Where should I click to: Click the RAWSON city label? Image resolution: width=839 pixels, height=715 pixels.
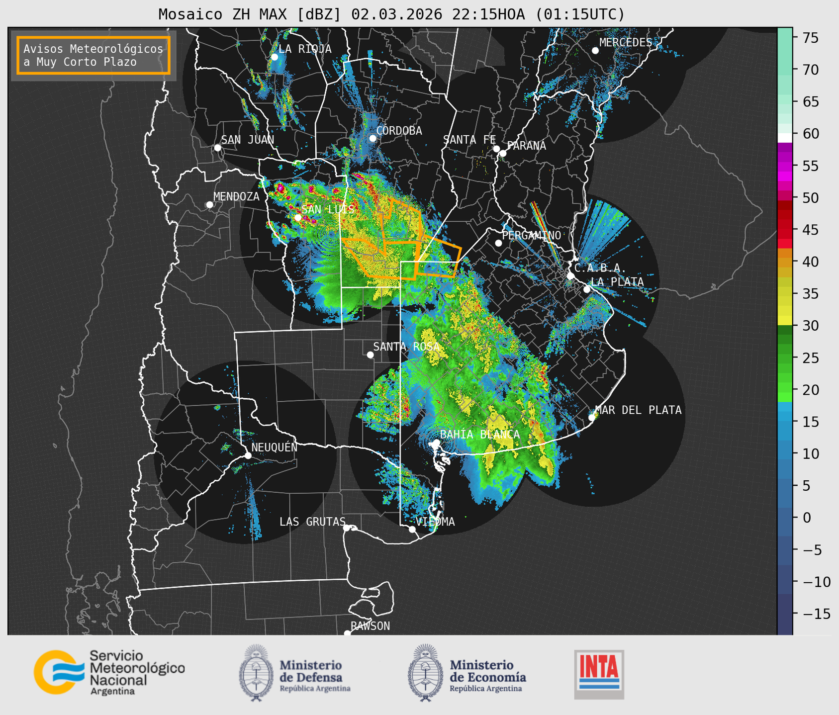(x=370, y=626)
